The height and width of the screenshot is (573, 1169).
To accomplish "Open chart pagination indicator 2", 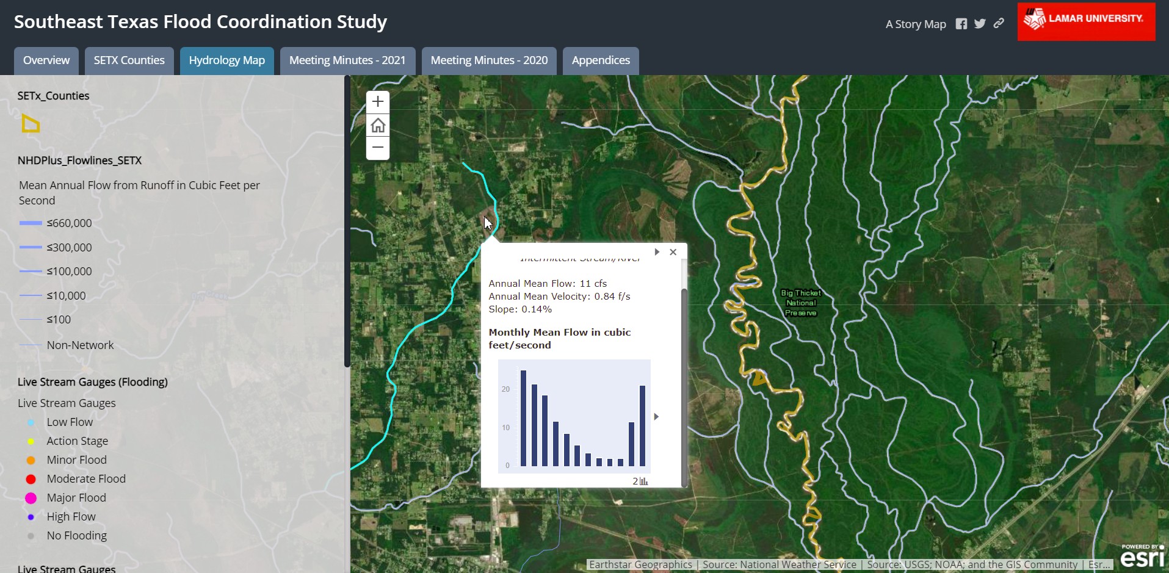I will coord(640,481).
